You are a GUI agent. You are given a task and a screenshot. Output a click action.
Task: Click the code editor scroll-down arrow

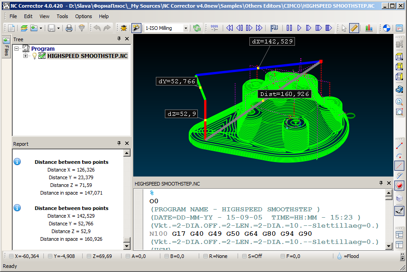[x=388, y=246]
